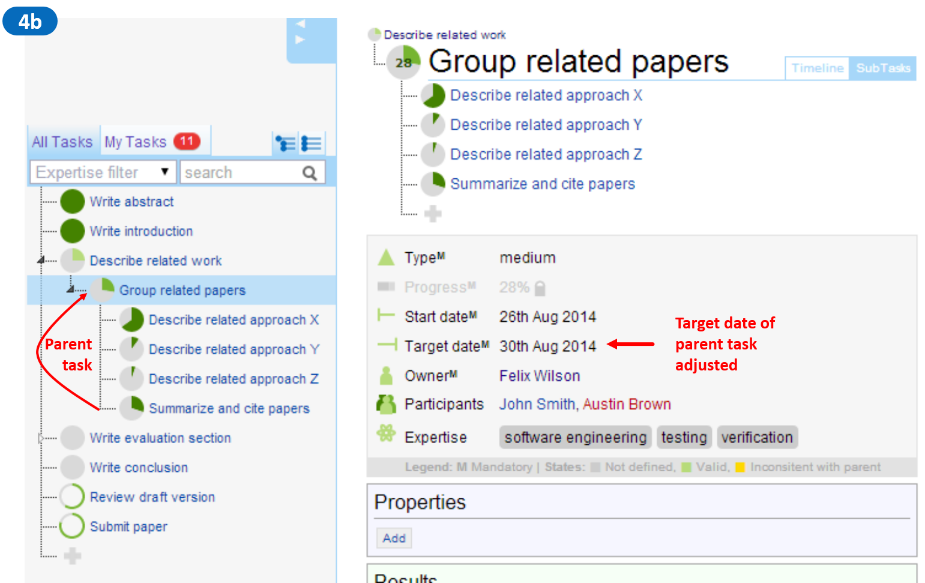Open the Expertise filter dropdown
Viewport: 925px width, 583px height.
click(103, 172)
